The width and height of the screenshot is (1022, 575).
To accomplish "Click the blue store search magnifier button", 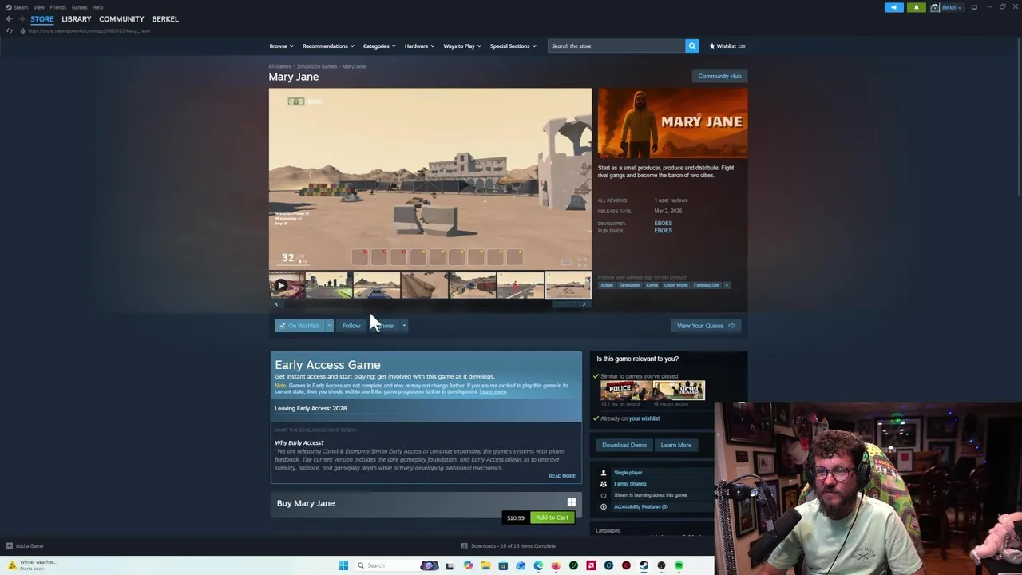I will point(692,46).
